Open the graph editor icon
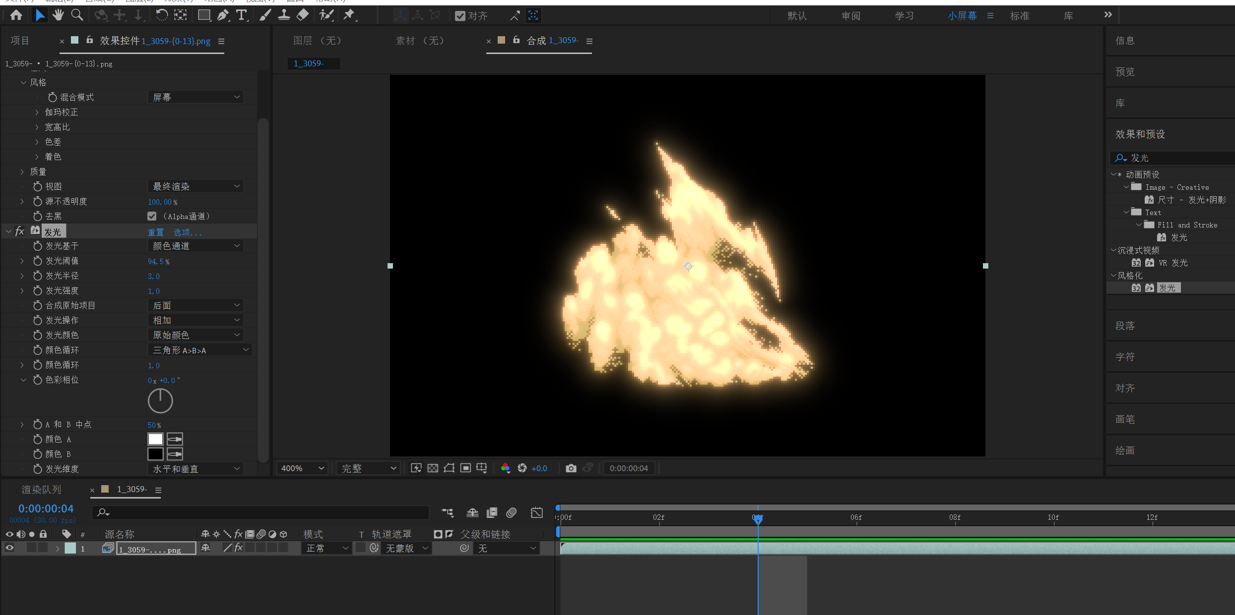This screenshot has width=1235, height=615. pyautogui.click(x=537, y=513)
